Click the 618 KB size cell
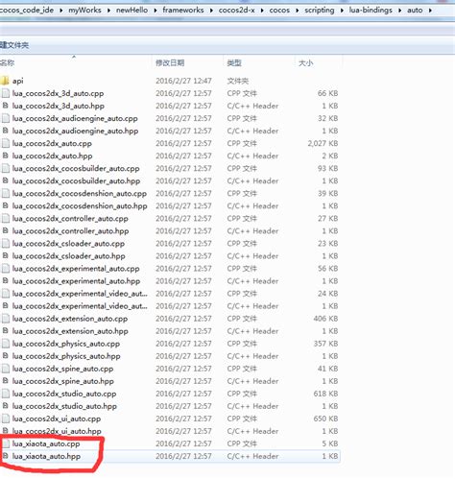This screenshot has width=455, height=479. coord(325,394)
